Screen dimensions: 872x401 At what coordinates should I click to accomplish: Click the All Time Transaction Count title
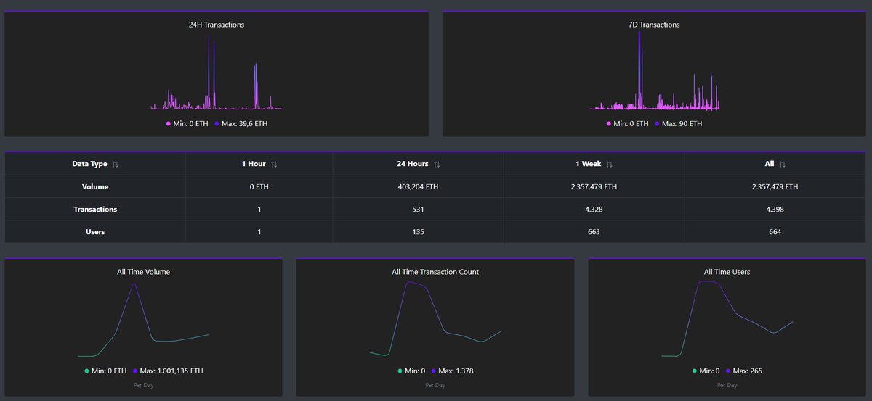click(x=435, y=272)
